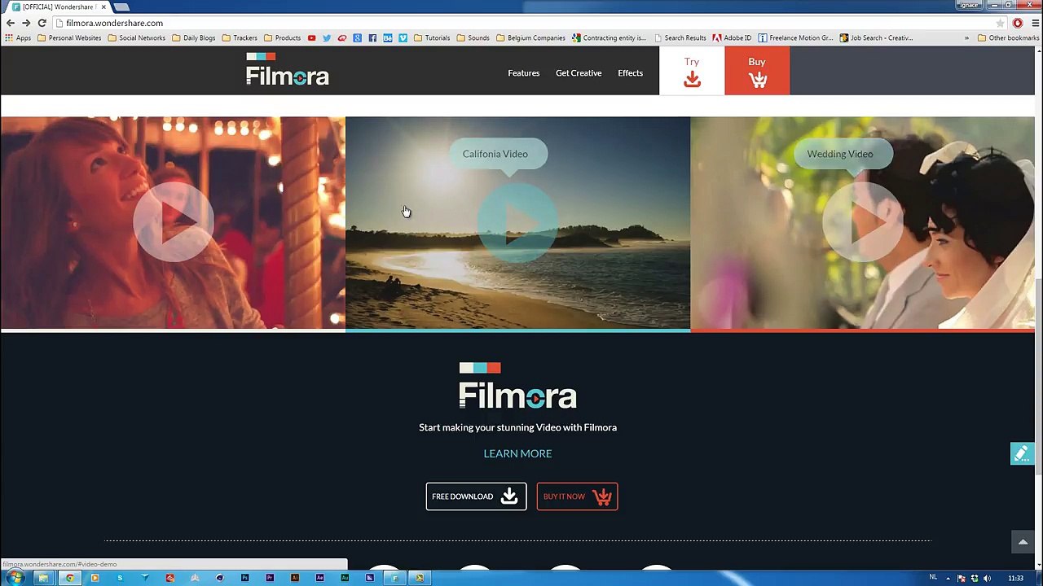Click the browser forward arrow
The image size is (1043, 586).
coord(25,23)
